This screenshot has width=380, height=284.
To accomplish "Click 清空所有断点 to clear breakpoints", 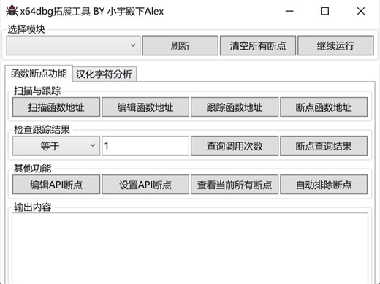I will (x=258, y=45).
